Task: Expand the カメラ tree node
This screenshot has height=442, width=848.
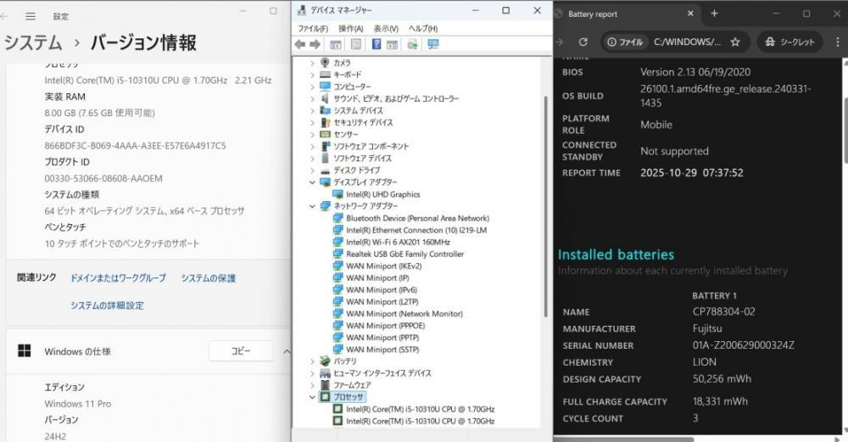Action: pyautogui.click(x=312, y=63)
